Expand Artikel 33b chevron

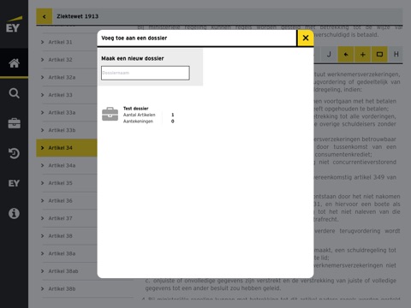pos(42,130)
